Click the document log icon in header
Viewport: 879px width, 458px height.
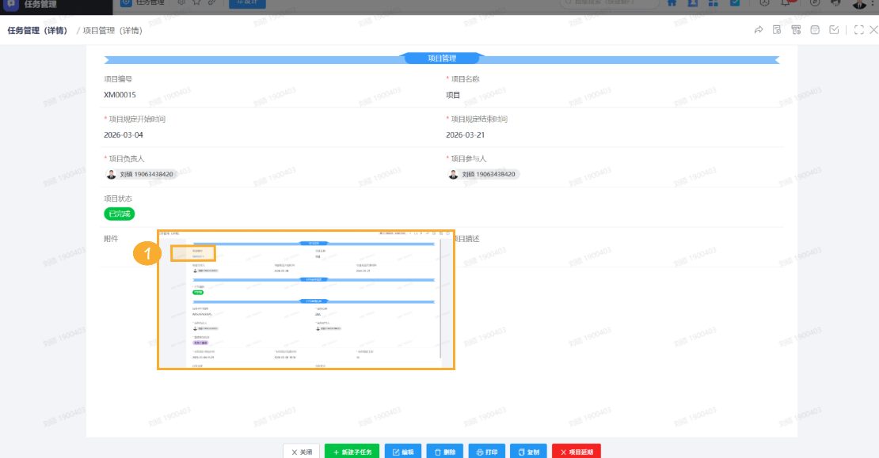777,30
